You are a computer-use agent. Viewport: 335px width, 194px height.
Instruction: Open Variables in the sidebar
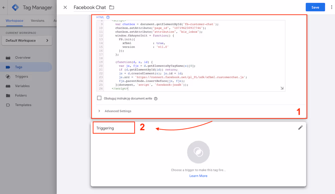pyautogui.click(x=22, y=86)
